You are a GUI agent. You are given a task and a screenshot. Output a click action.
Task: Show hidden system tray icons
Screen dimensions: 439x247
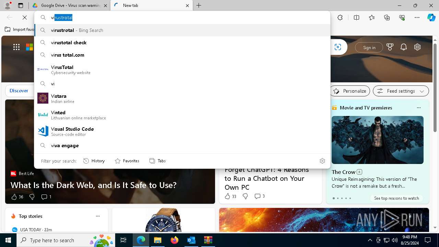click(x=370, y=240)
